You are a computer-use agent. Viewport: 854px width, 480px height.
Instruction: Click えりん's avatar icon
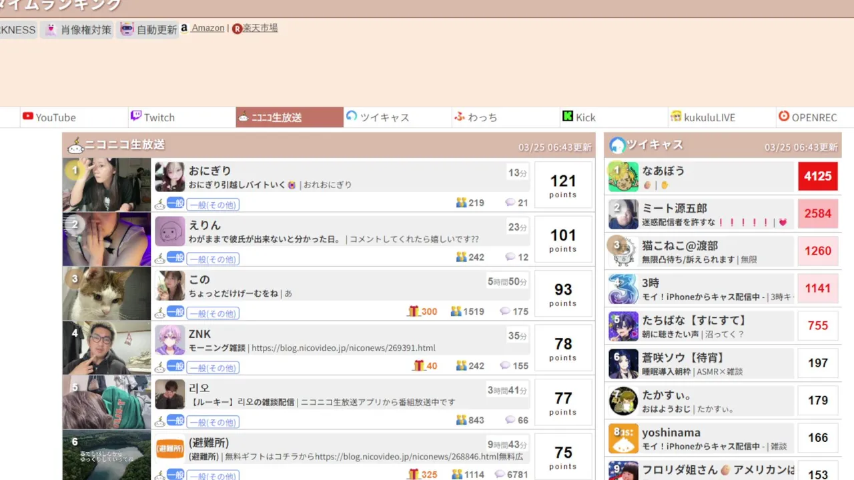[x=169, y=231]
